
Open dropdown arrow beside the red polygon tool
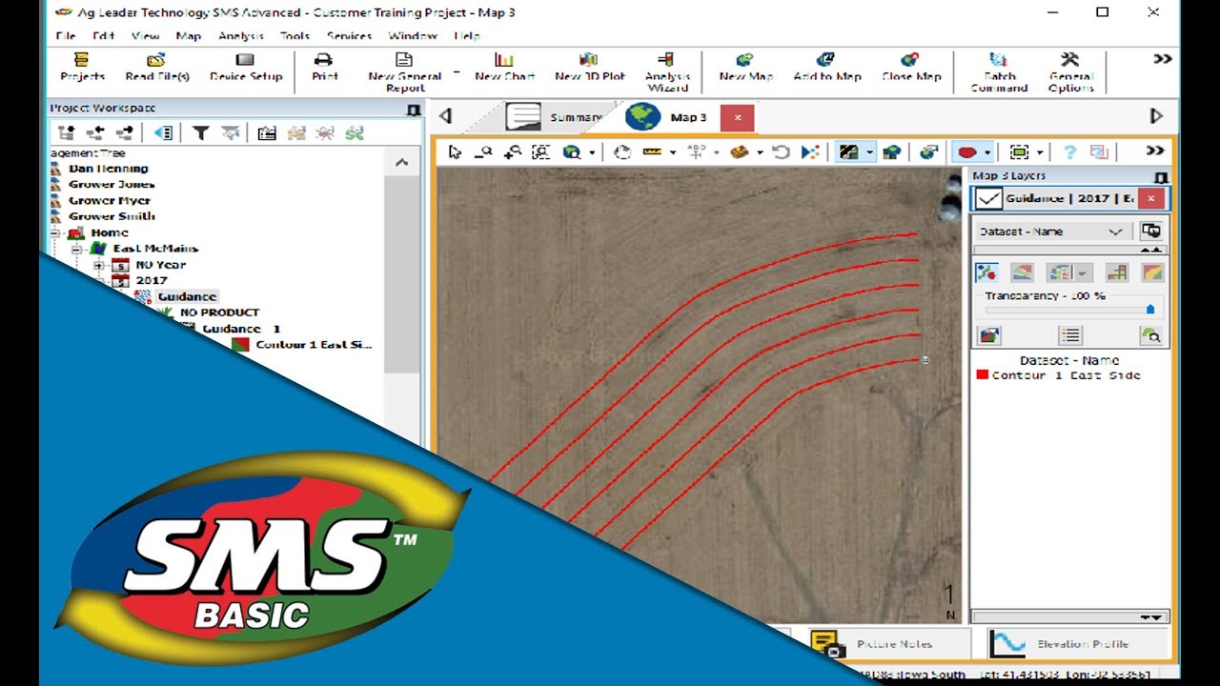[987, 152]
